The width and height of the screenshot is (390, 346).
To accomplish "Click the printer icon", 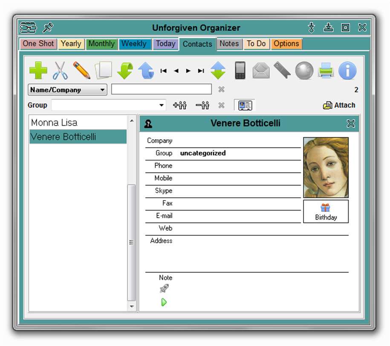I will point(326,70).
